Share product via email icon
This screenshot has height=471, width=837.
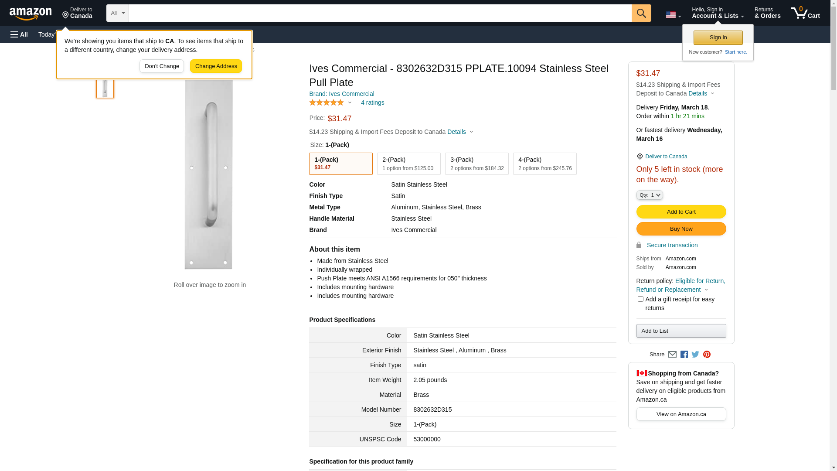(672, 355)
